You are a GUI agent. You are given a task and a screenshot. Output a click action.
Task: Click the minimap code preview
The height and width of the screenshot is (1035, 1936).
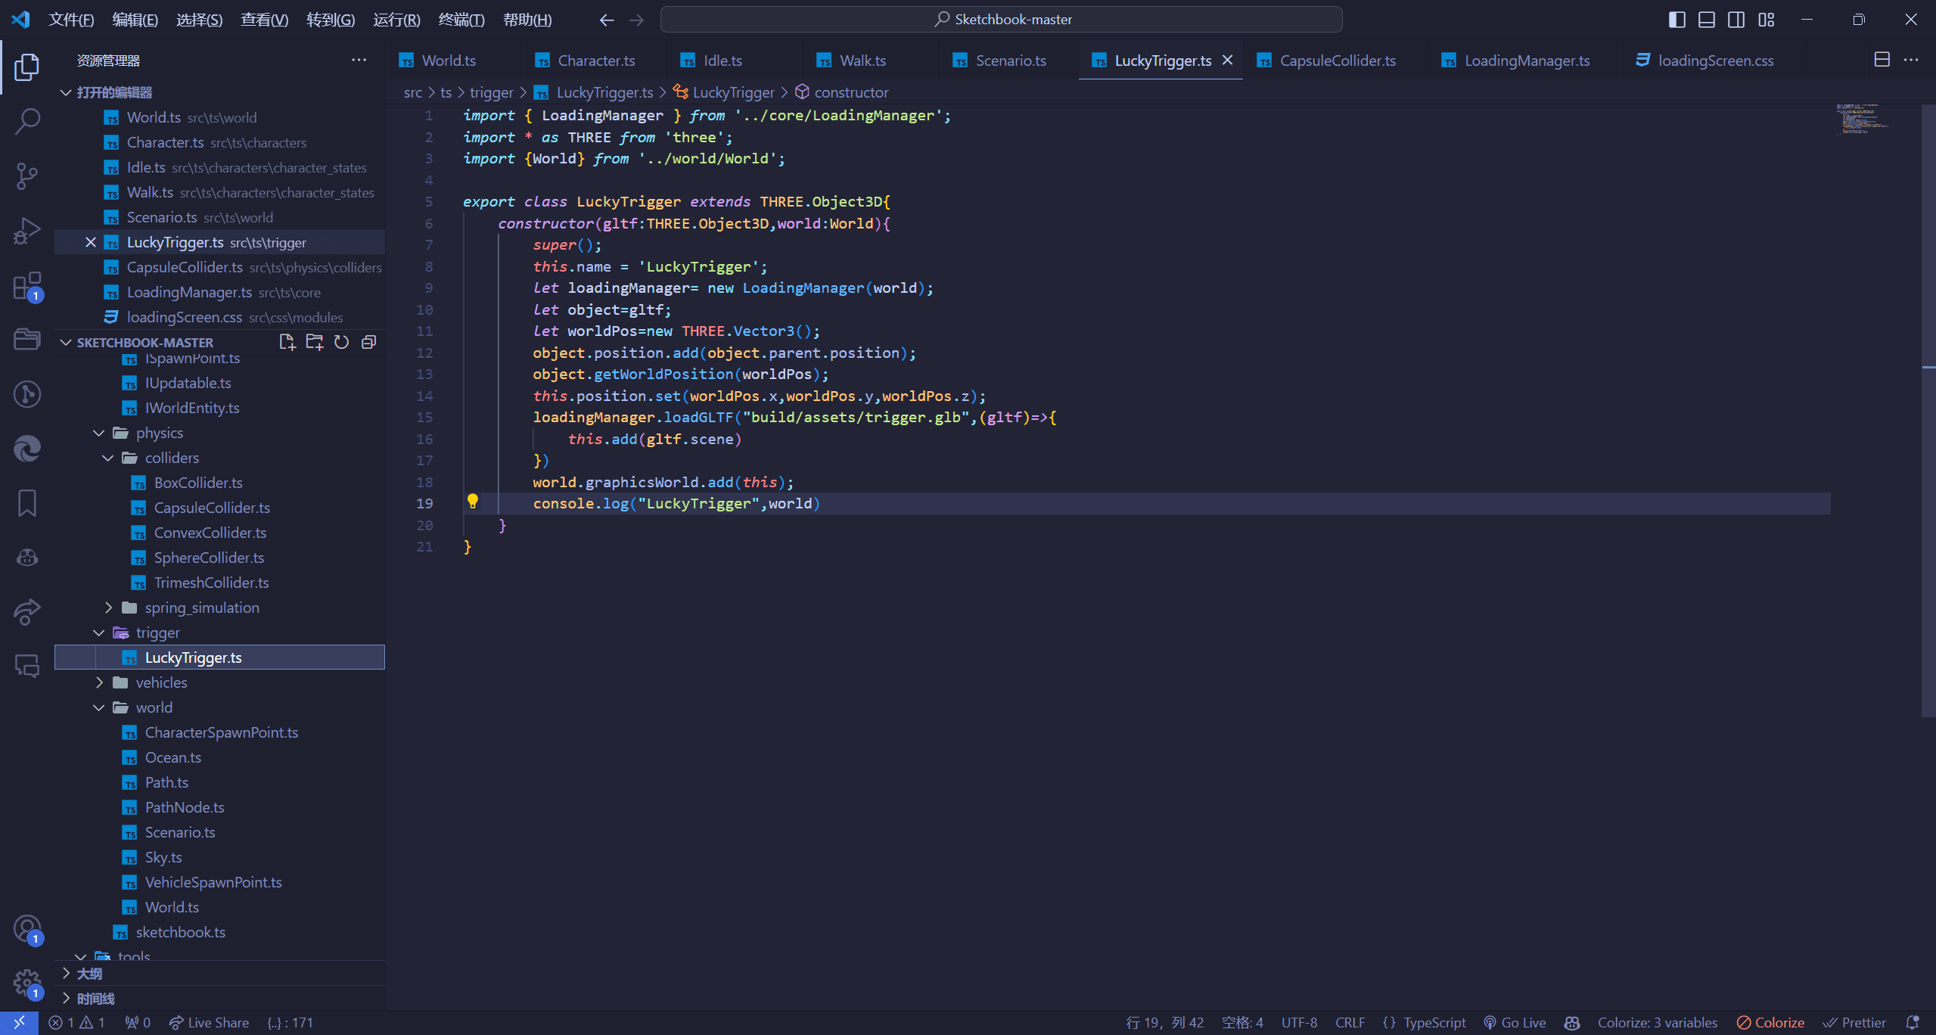1864,120
